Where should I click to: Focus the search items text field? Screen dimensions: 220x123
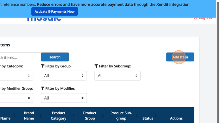(x=20, y=58)
